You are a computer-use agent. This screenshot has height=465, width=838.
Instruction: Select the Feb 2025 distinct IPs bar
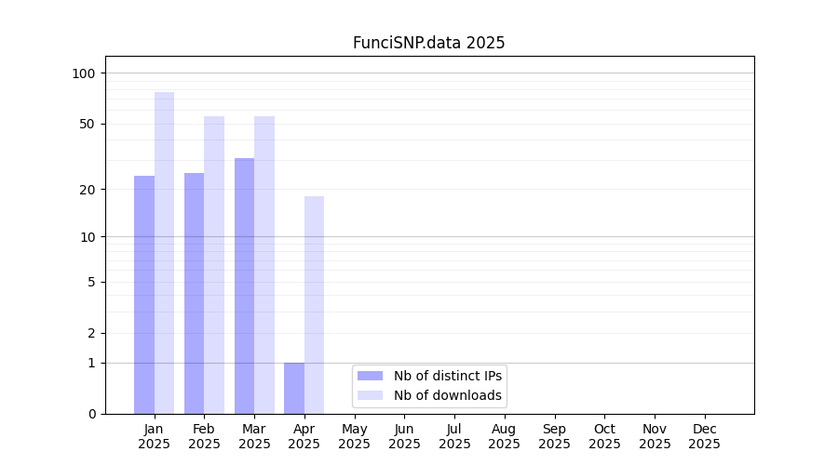tap(194, 293)
